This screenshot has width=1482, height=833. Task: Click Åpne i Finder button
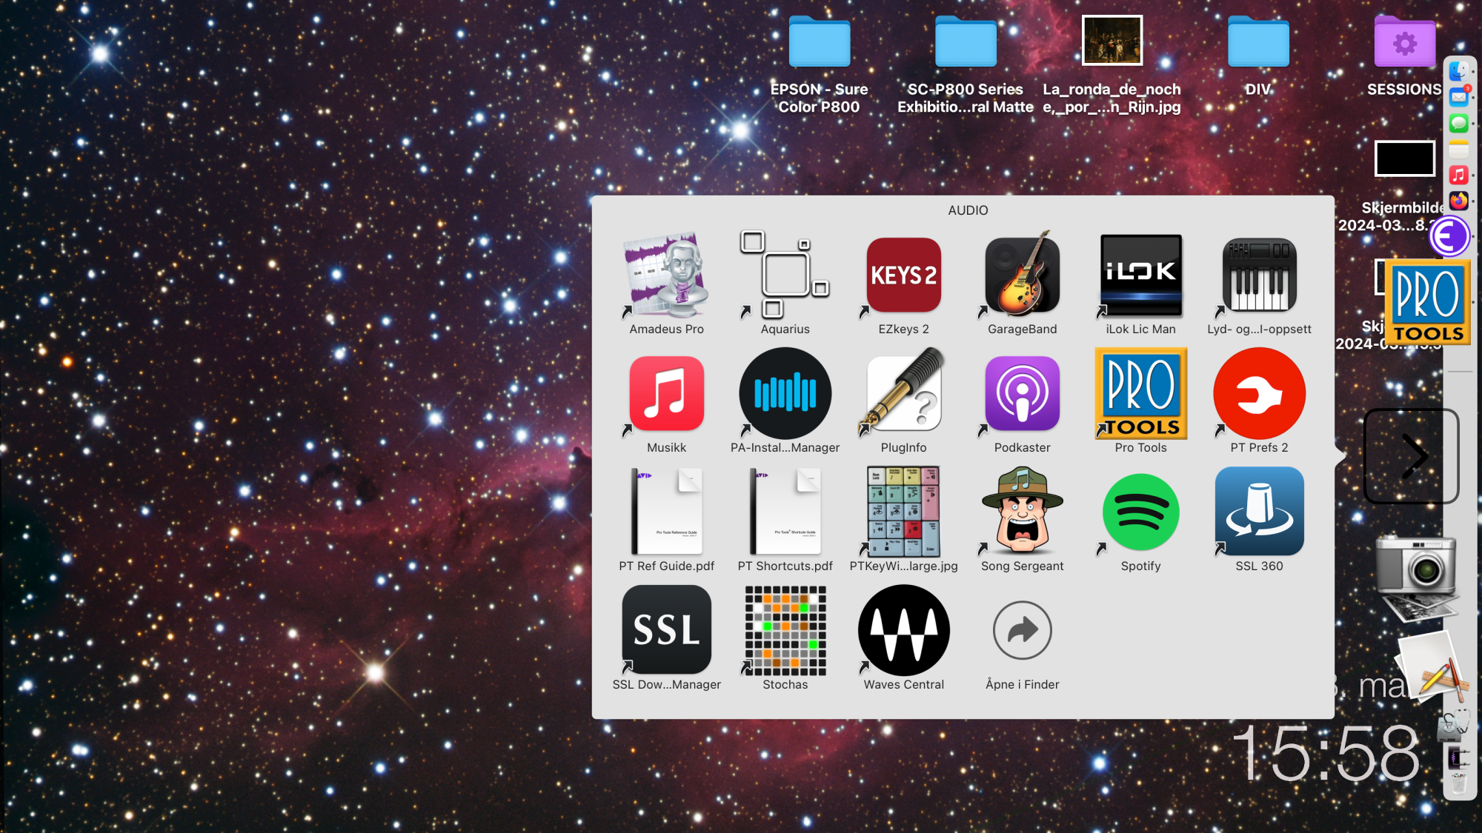1022,630
